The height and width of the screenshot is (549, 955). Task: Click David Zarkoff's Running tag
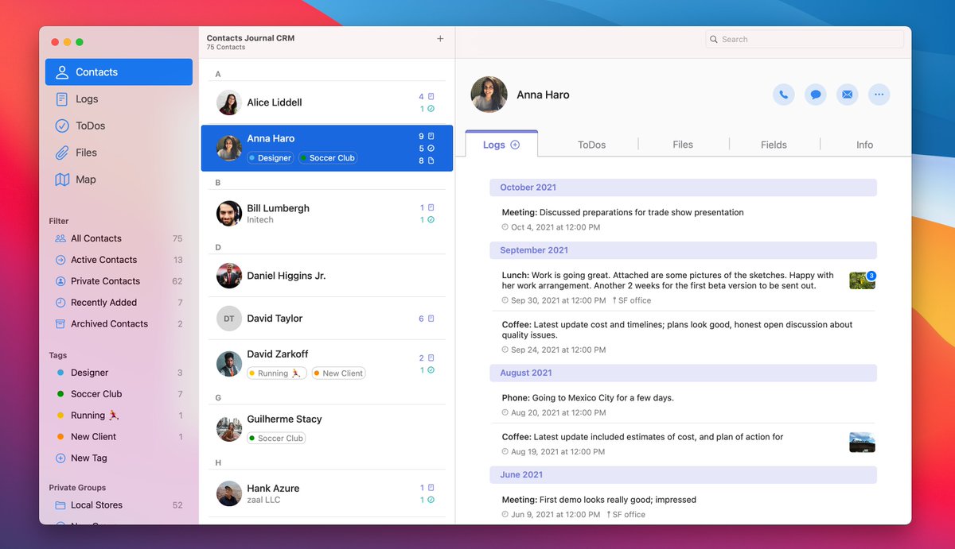coord(276,373)
